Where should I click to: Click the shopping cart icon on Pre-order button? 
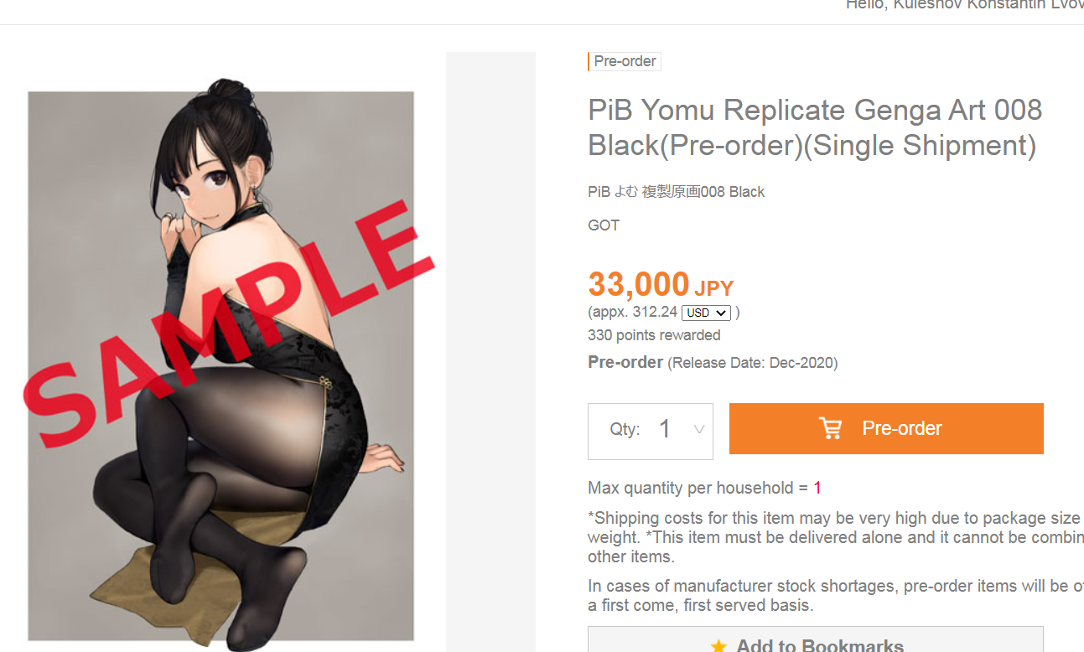click(x=830, y=428)
